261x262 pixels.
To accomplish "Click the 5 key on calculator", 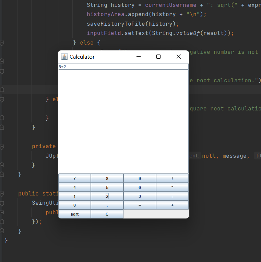I will pyautogui.click(x=107, y=187).
